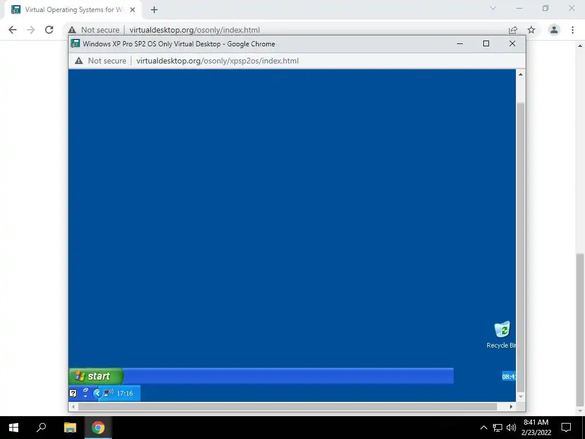Open the XP restore-window options dropdown
This screenshot has height=439, width=585.
(86, 393)
